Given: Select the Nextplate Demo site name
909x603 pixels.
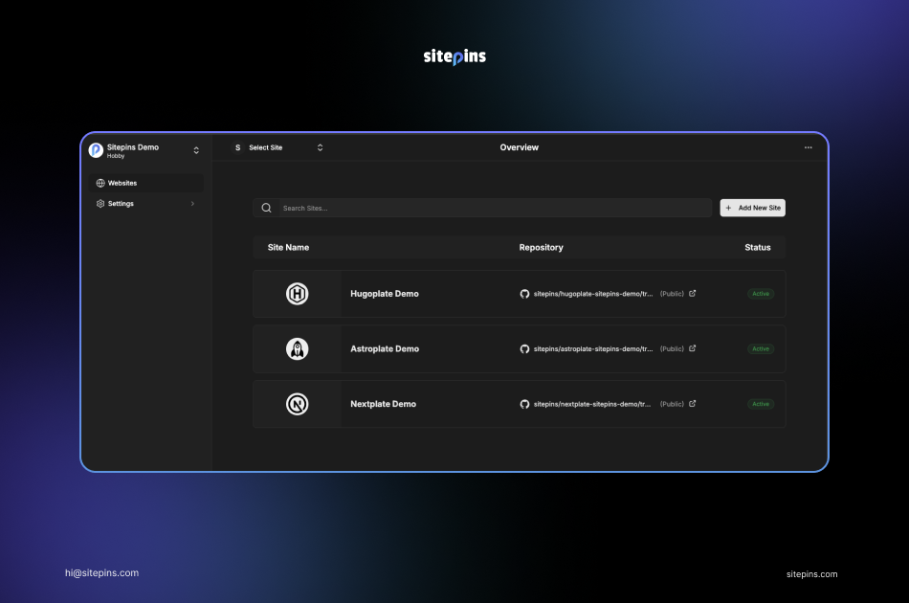Looking at the screenshot, I should (x=383, y=404).
